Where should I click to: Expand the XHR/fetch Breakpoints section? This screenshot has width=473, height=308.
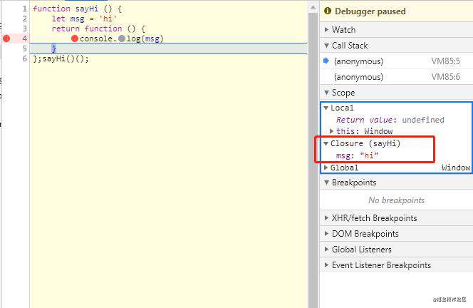tap(396, 218)
